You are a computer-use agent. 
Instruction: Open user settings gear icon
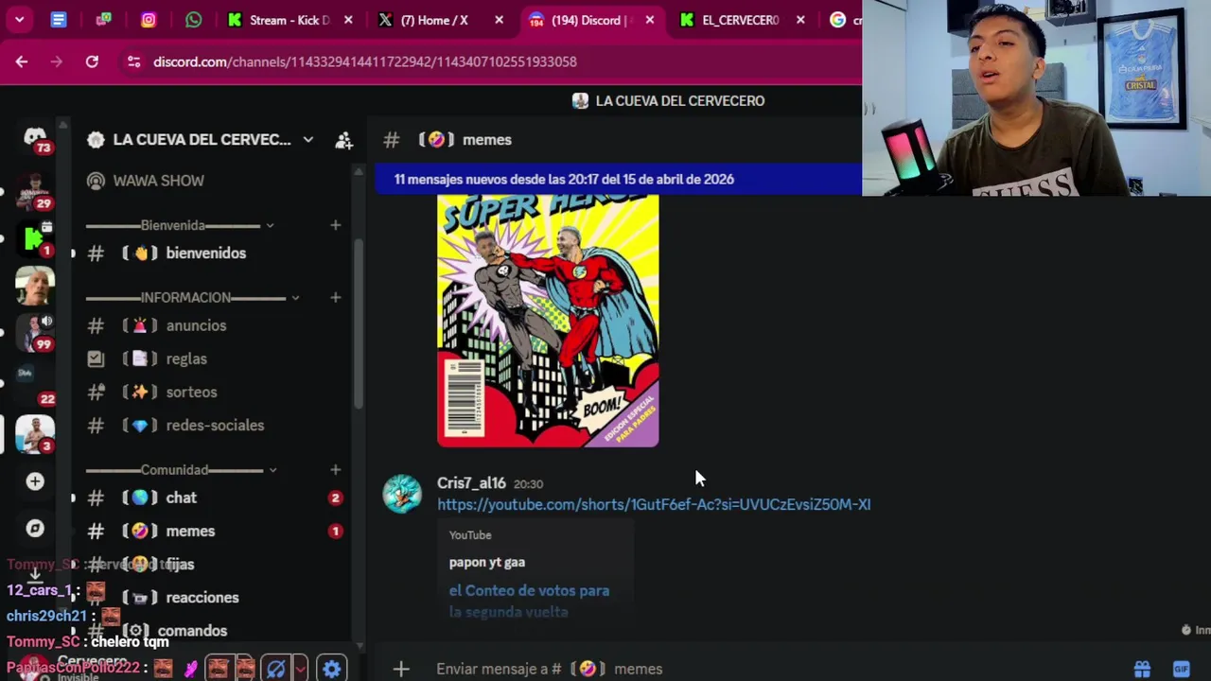tap(331, 669)
